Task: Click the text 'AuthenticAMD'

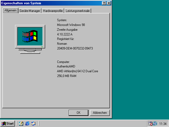Action: [x=66, y=66]
